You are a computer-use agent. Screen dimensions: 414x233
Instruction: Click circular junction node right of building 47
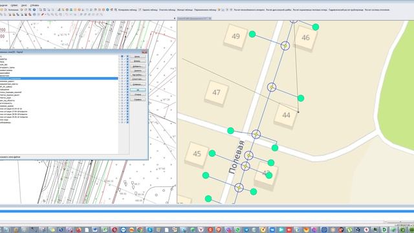coord(272,87)
